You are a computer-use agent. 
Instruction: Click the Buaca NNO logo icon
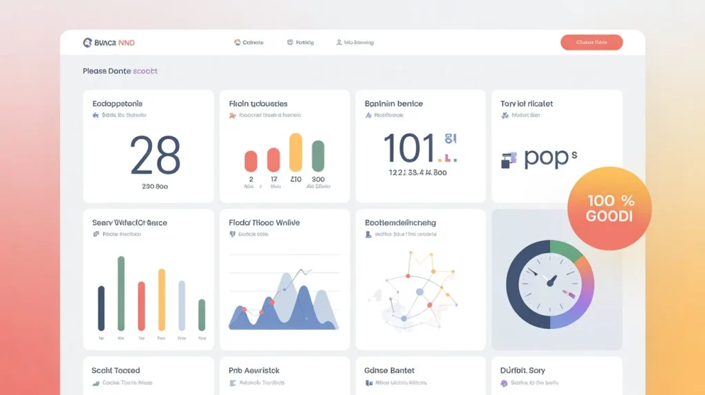(87, 43)
